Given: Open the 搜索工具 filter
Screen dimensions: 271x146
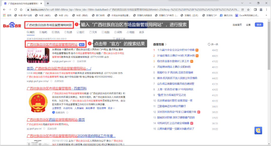Looking at the screenshot, I should (x=119, y=39).
